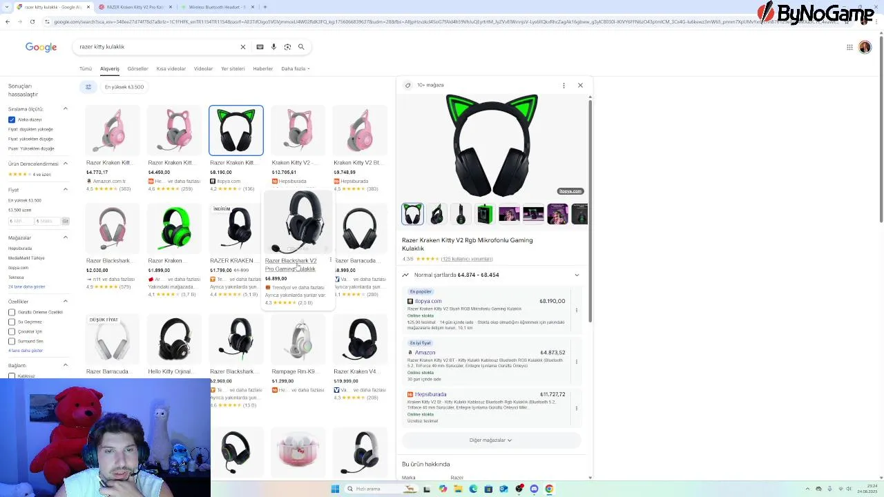Enable Surround Ses filter
The width and height of the screenshot is (884, 497).
pyautogui.click(x=12, y=341)
